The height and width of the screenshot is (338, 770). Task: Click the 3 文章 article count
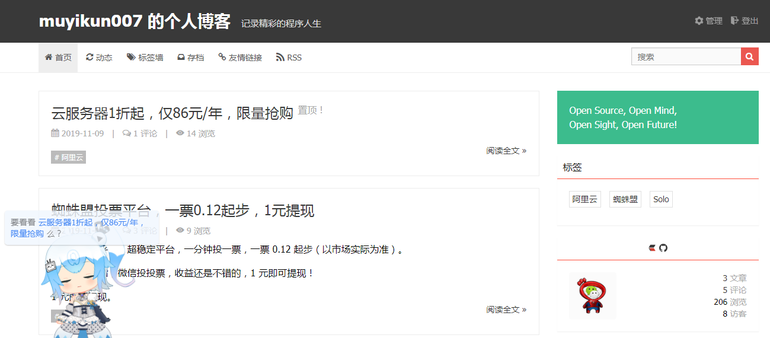tap(734, 278)
